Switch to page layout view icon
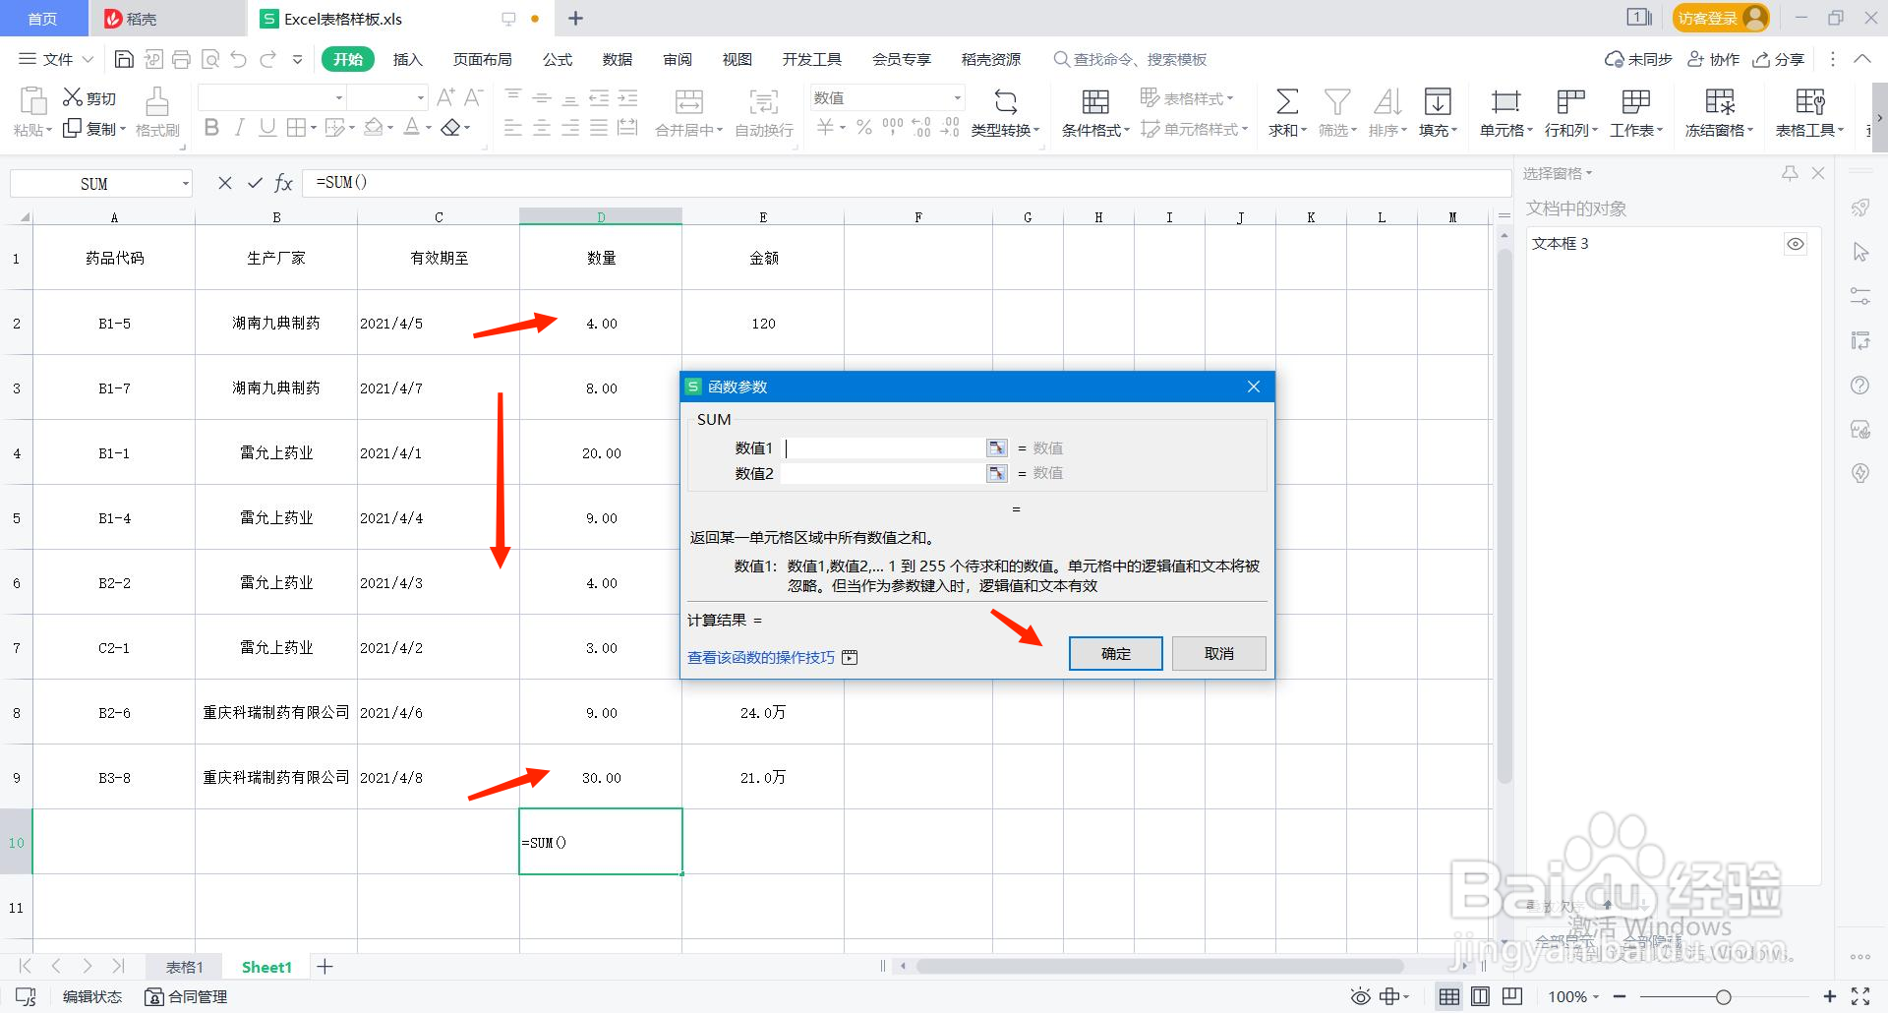Viewport: 1888px width, 1013px height. click(x=1480, y=996)
